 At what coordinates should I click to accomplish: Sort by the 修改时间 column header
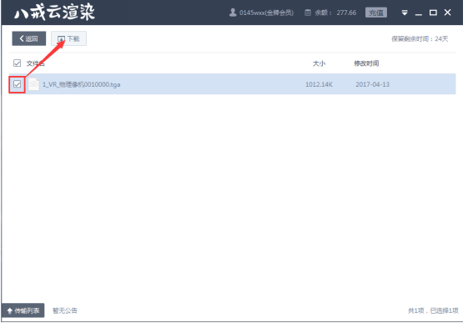point(366,63)
